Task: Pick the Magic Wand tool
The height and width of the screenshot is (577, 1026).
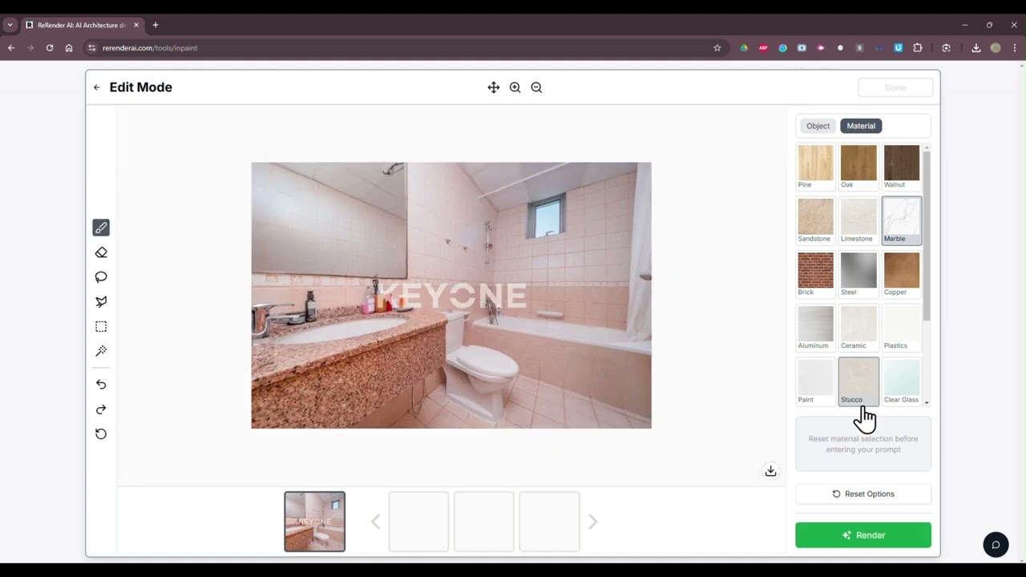Action: (101, 351)
